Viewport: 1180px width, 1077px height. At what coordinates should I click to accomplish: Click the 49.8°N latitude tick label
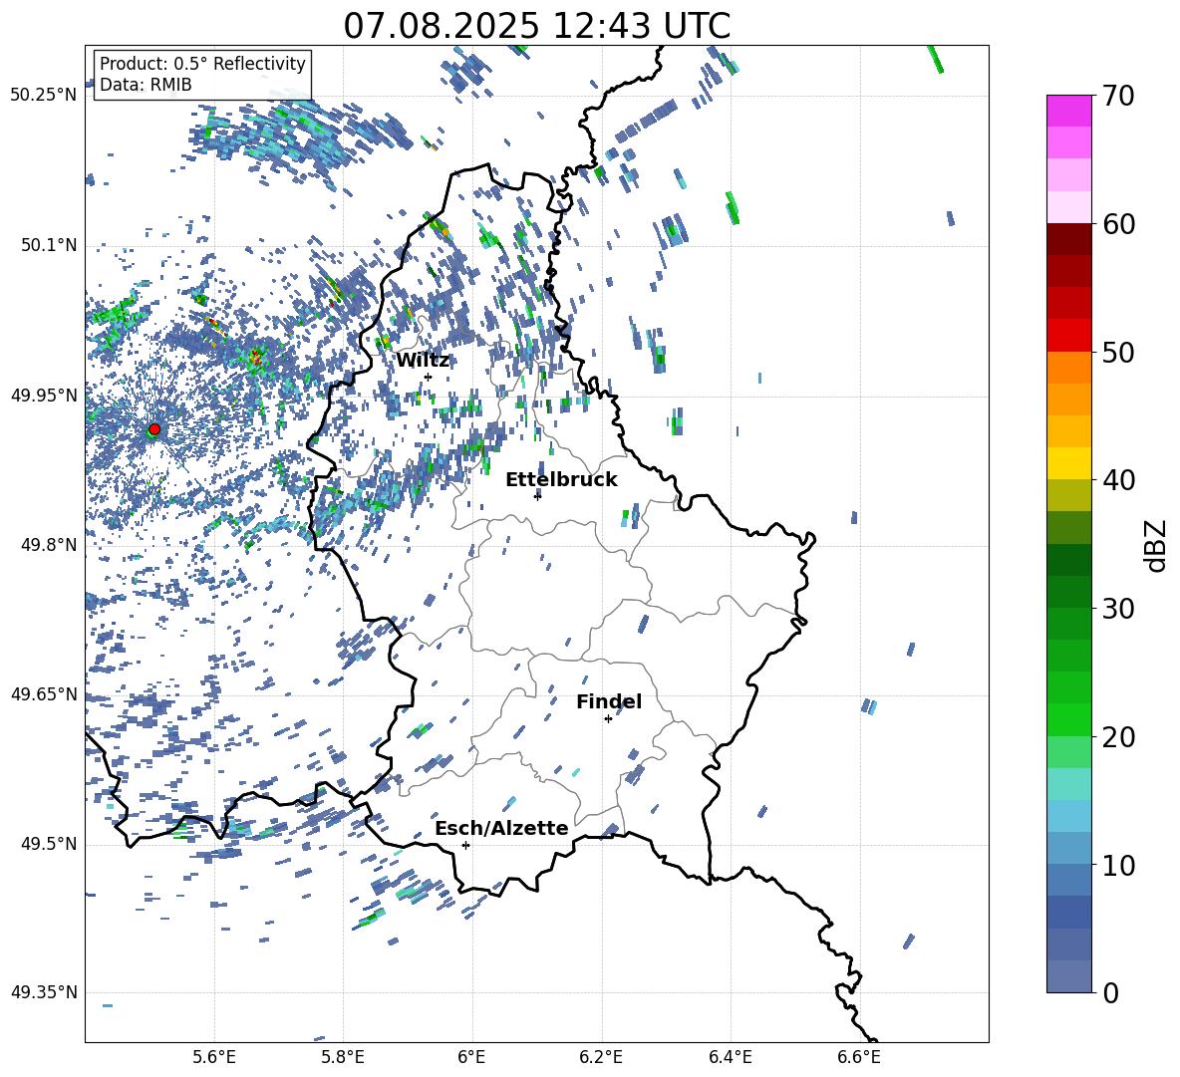pos(48,545)
